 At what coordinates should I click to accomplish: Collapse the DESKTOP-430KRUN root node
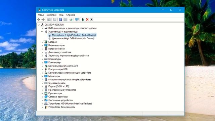(39, 25)
